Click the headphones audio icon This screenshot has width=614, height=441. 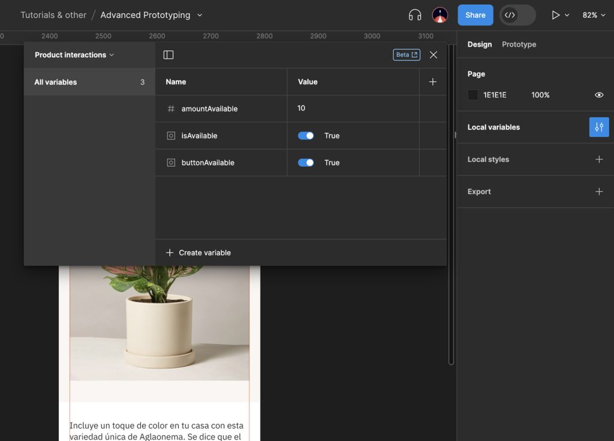point(414,15)
